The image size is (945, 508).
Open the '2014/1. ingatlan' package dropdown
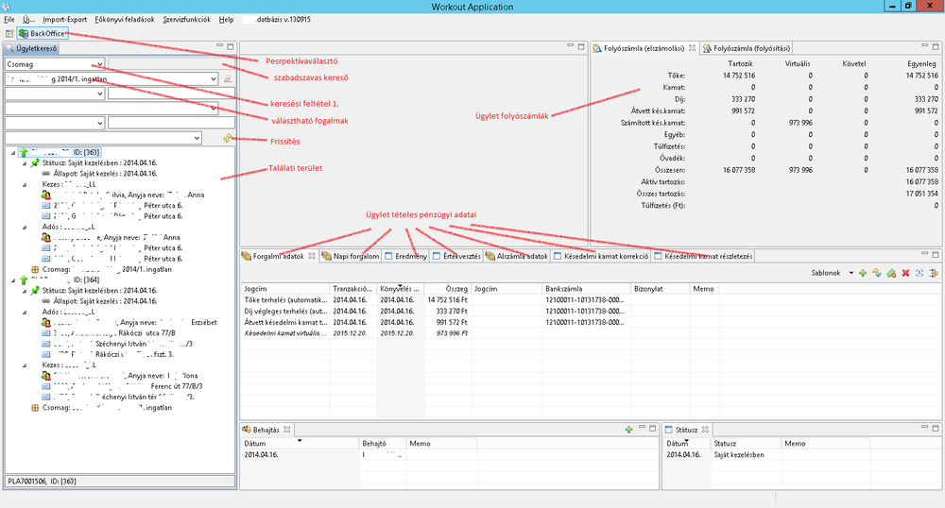click(x=214, y=79)
